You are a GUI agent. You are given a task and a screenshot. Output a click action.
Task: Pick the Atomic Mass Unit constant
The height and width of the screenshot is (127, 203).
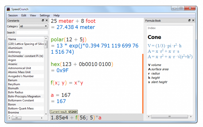(26, 72)
